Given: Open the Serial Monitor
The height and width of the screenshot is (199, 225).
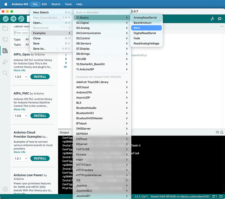Looking at the screenshot, I should [x=220, y=18].
